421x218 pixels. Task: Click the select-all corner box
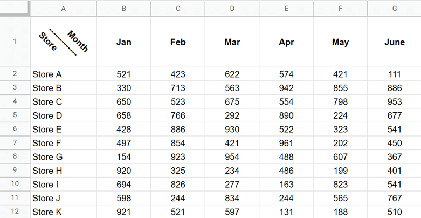pos(15,8)
